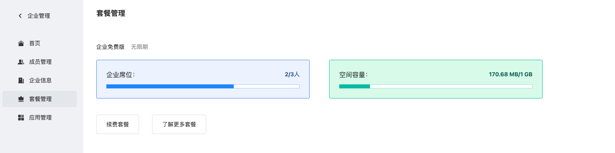Select the 企业席位 card label
The height and width of the screenshot is (153, 615).
(120, 75)
